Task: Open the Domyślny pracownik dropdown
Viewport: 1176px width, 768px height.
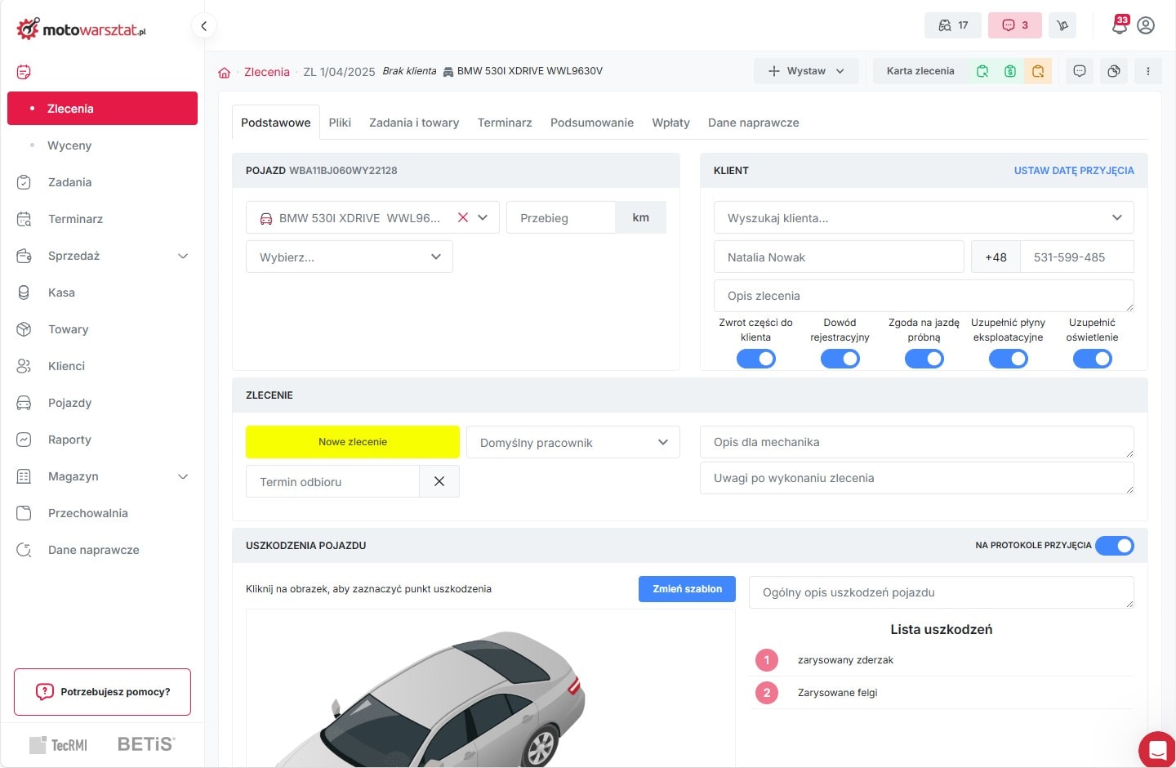Action: 572,442
